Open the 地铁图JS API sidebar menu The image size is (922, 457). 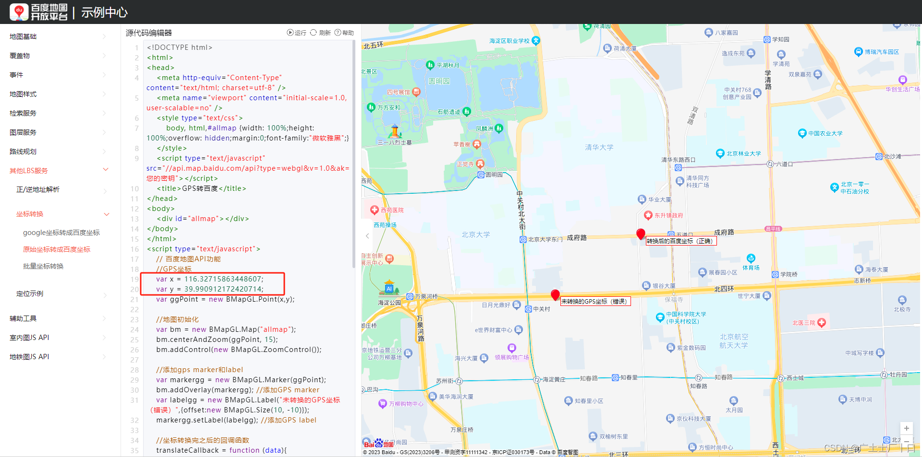pos(29,357)
